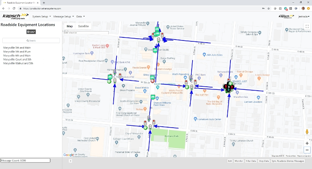This screenshot has width=312, height=169.
Task: Choose Marysville Walnut and 5th location
Action: click(18, 63)
